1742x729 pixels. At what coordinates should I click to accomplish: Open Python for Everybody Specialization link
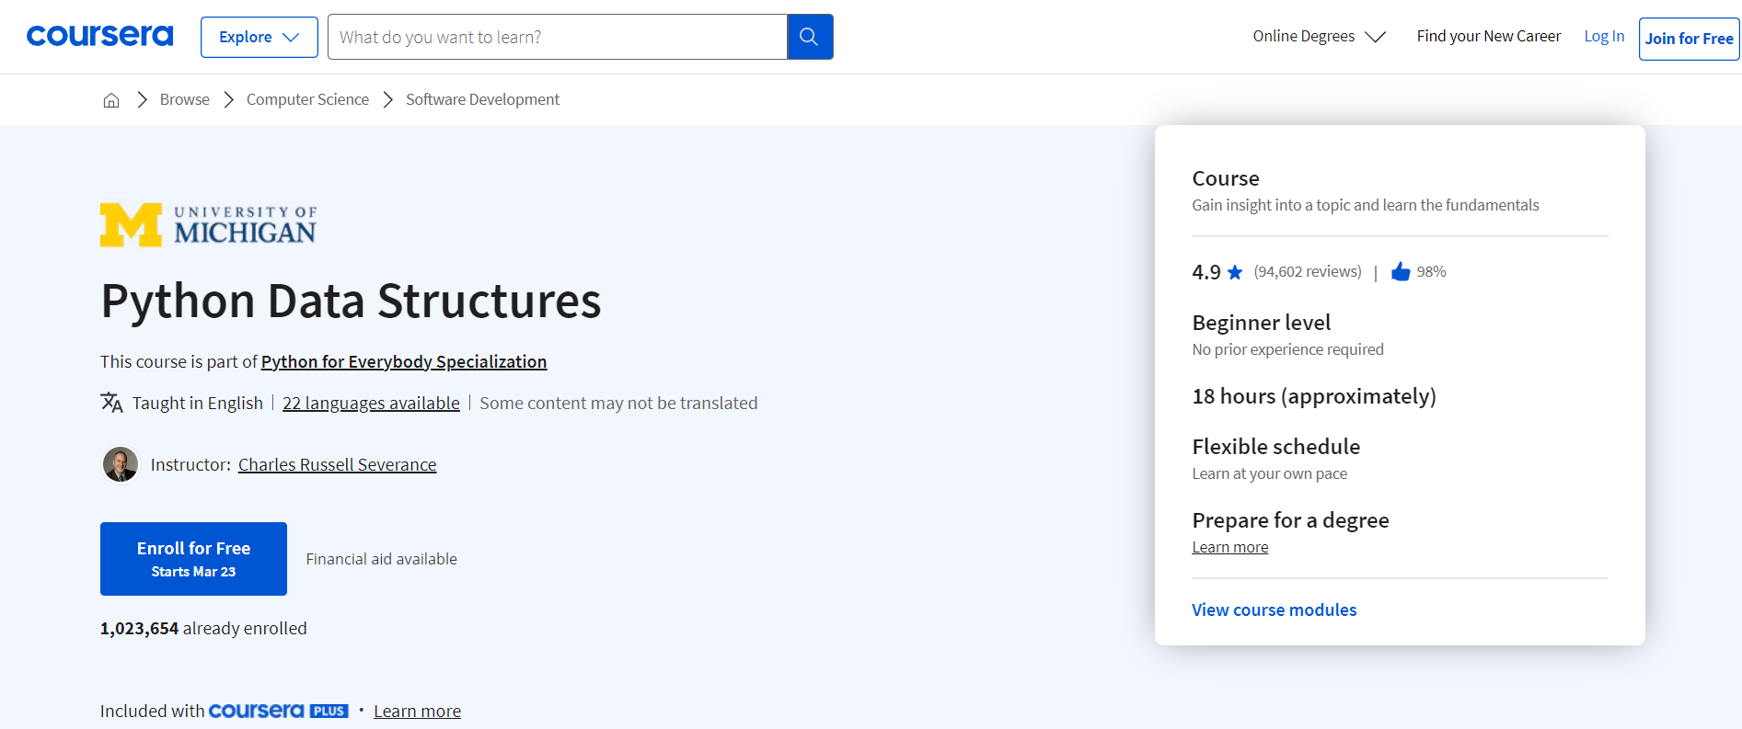pyautogui.click(x=404, y=361)
